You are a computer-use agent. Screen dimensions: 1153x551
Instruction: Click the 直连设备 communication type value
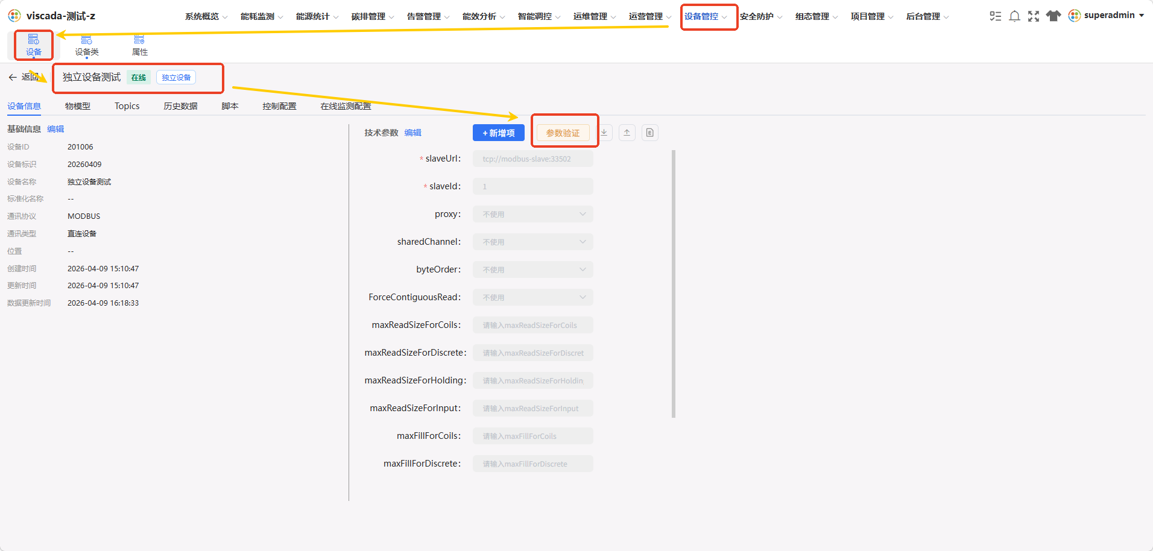point(82,234)
